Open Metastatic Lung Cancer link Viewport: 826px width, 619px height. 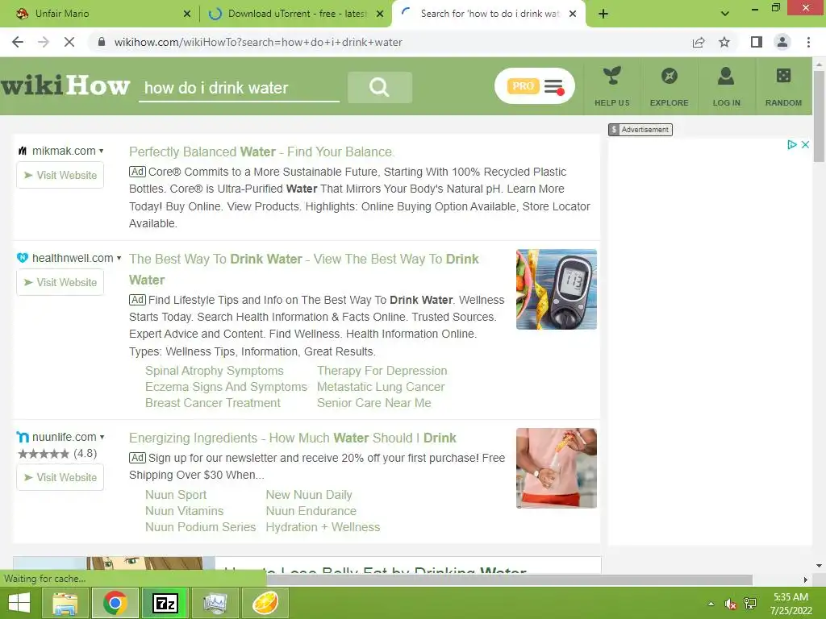[x=381, y=387]
